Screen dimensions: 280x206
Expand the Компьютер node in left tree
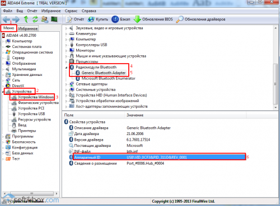(x=3, y=41)
